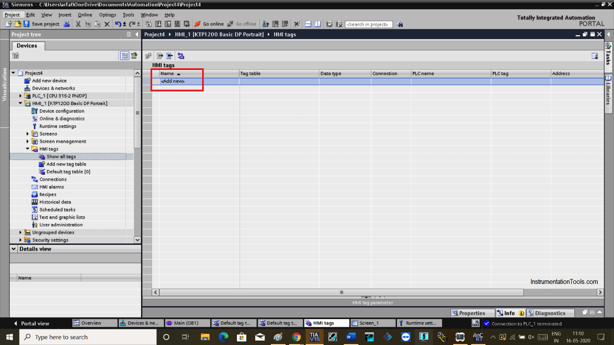
Task: Click the Text and graphic lists icon
Action: [x=35, y=217]
